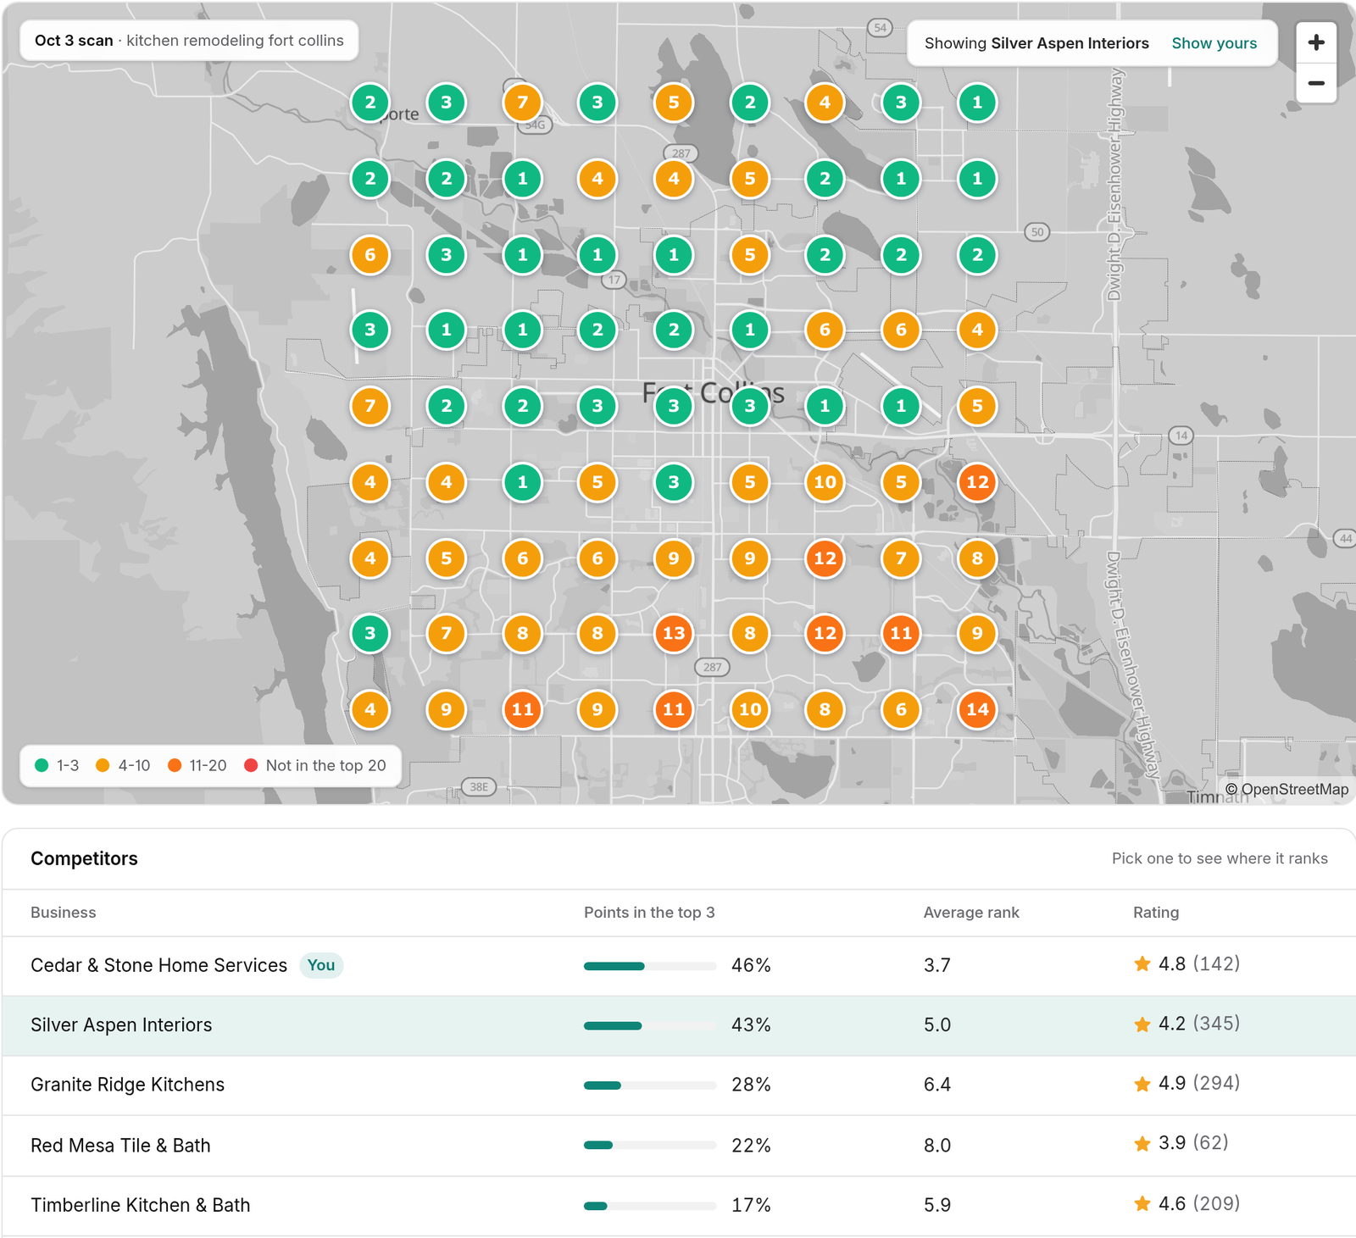This screenshot has width=1356, height=1238.
Task: Click the rank 13 map marker
Action: 674,633
